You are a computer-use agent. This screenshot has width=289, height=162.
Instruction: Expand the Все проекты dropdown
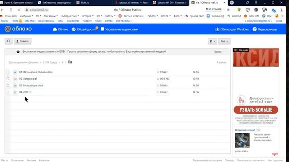pos(124,21)
